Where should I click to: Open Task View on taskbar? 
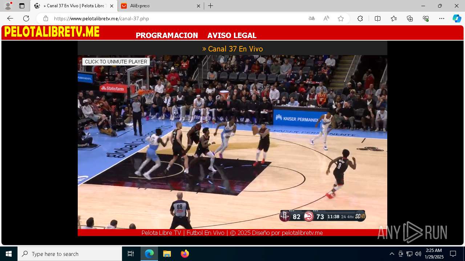point(131,254)
